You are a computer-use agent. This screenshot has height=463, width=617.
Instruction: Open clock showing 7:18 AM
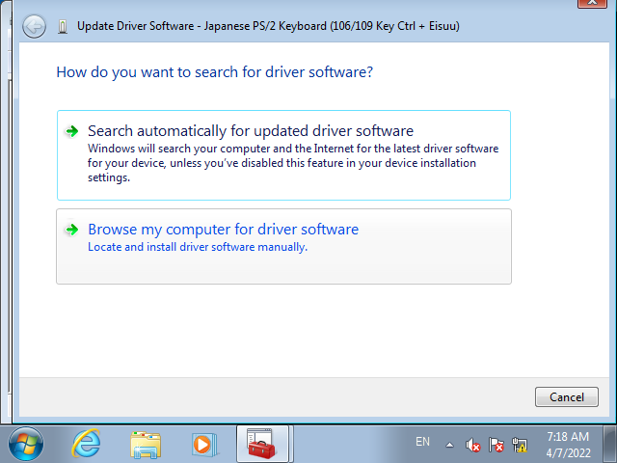click(x=568, y=445)
